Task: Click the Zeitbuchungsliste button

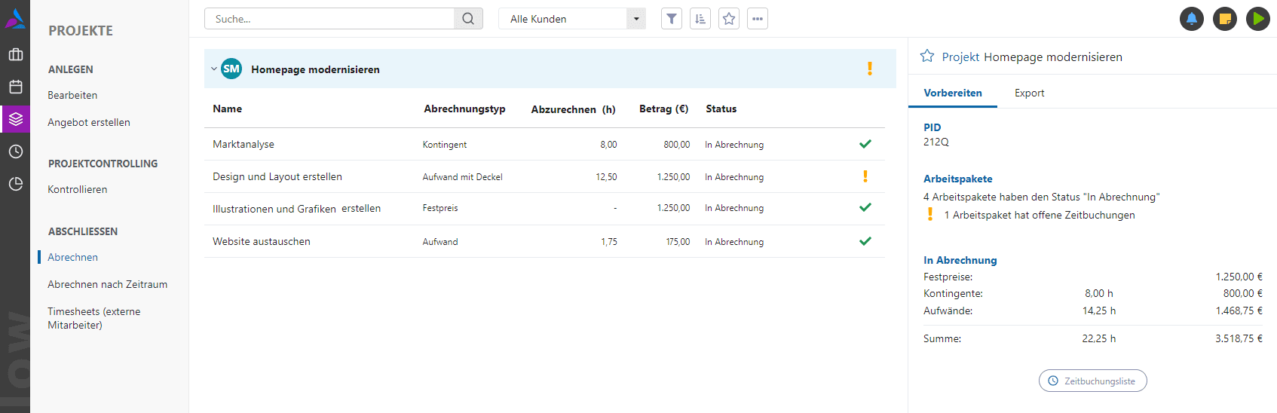Action: (x=1092, y=381)
